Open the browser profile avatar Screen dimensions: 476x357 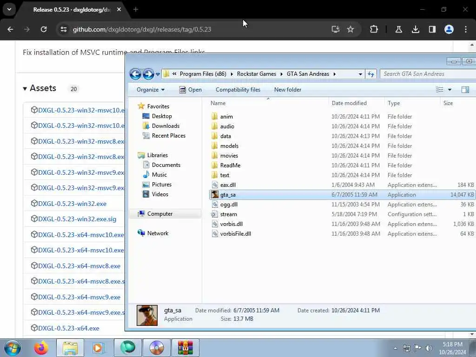pos(449,29)
